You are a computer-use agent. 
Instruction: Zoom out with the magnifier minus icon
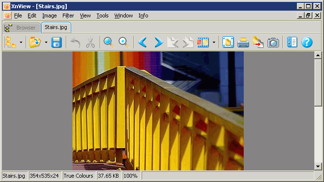(124, 42)
